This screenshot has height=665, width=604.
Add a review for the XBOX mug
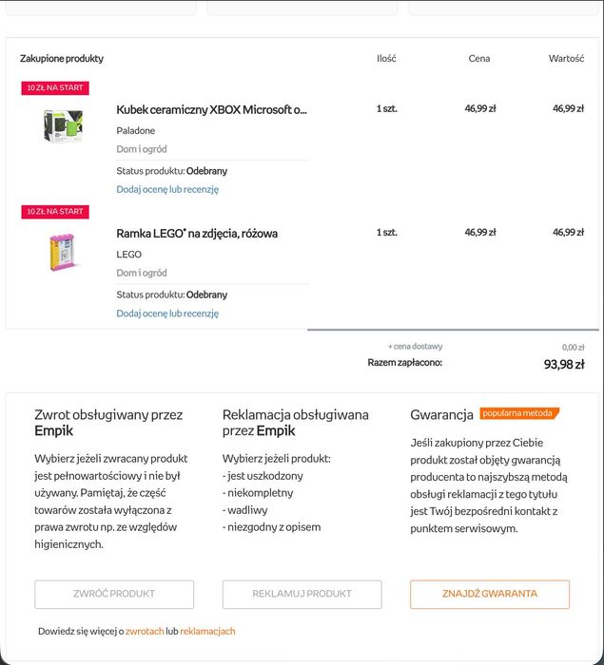[167, 189]
